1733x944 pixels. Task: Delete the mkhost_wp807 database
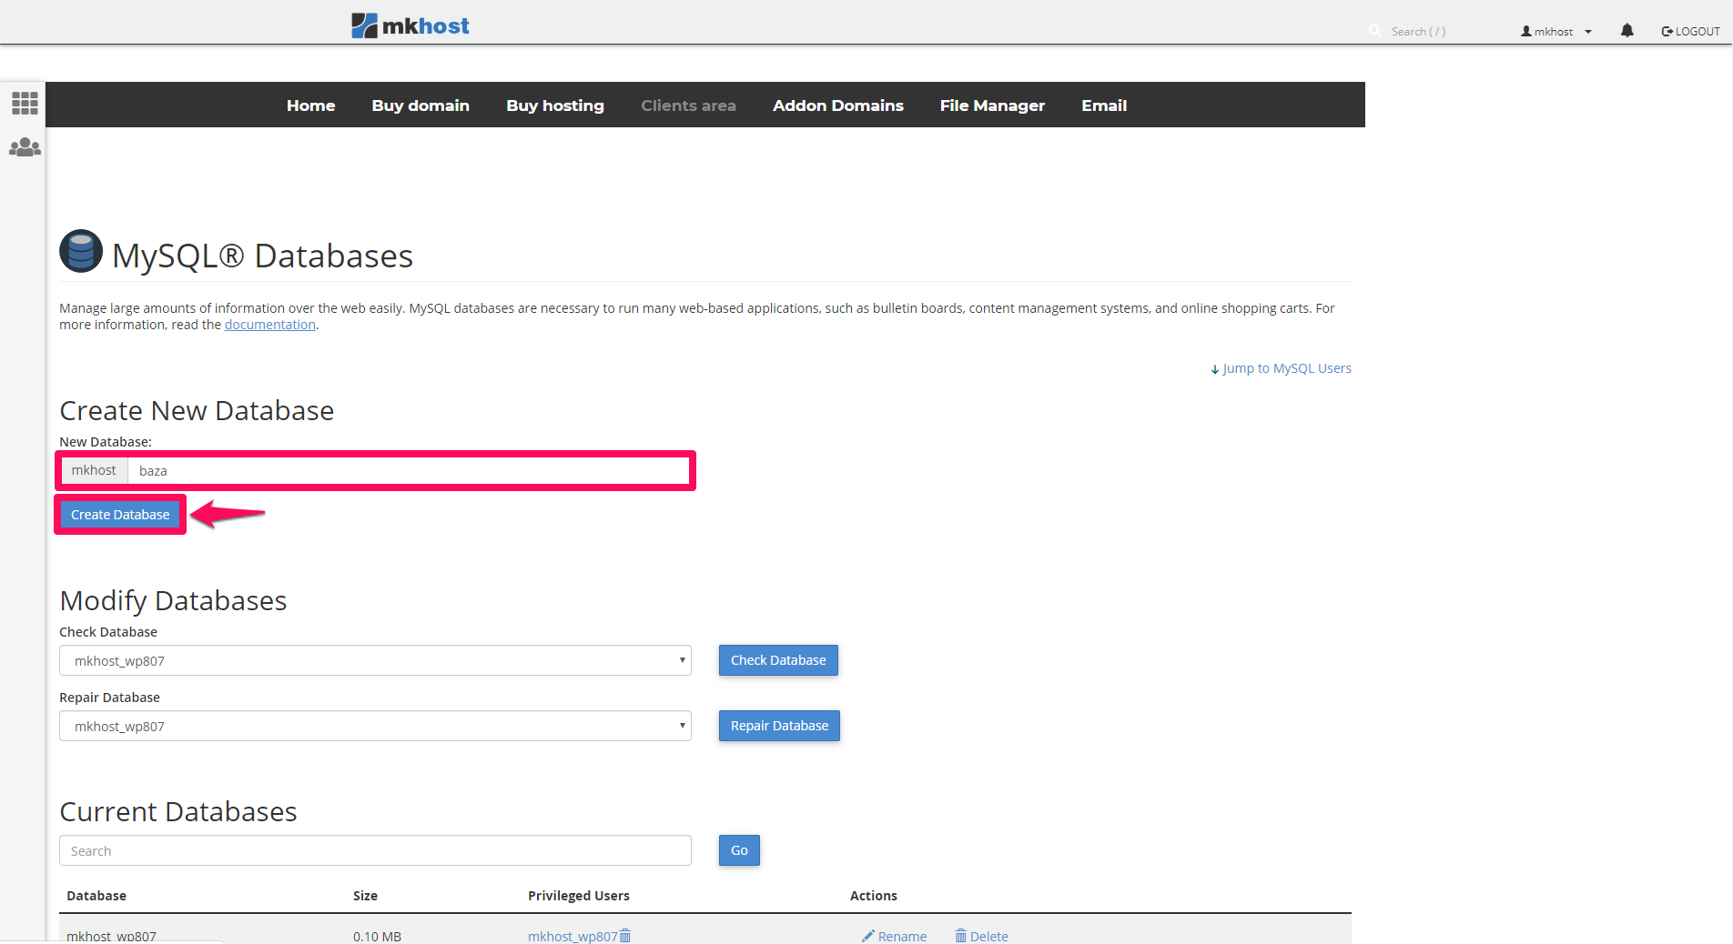(x=981, y=936)
